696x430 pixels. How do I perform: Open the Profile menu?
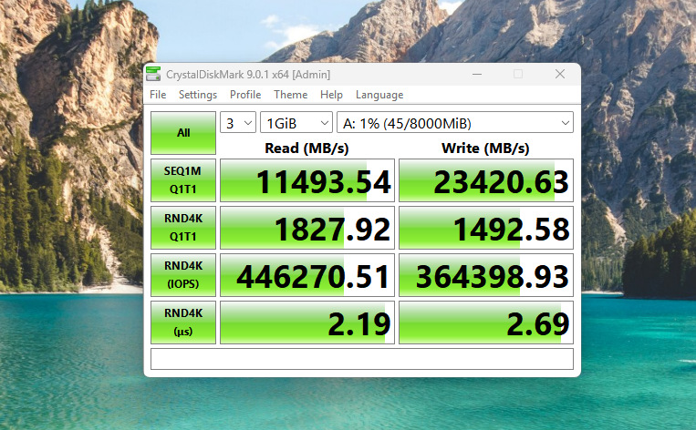245,95
